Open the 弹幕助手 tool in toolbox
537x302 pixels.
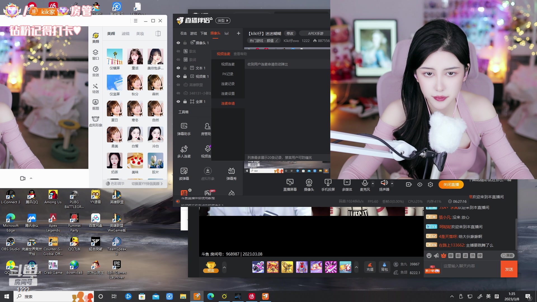[x=184, y=129]
